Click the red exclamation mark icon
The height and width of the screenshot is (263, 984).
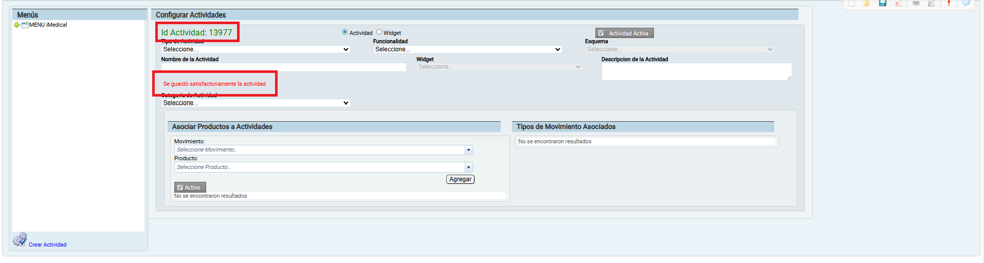(x=949, y=3)
